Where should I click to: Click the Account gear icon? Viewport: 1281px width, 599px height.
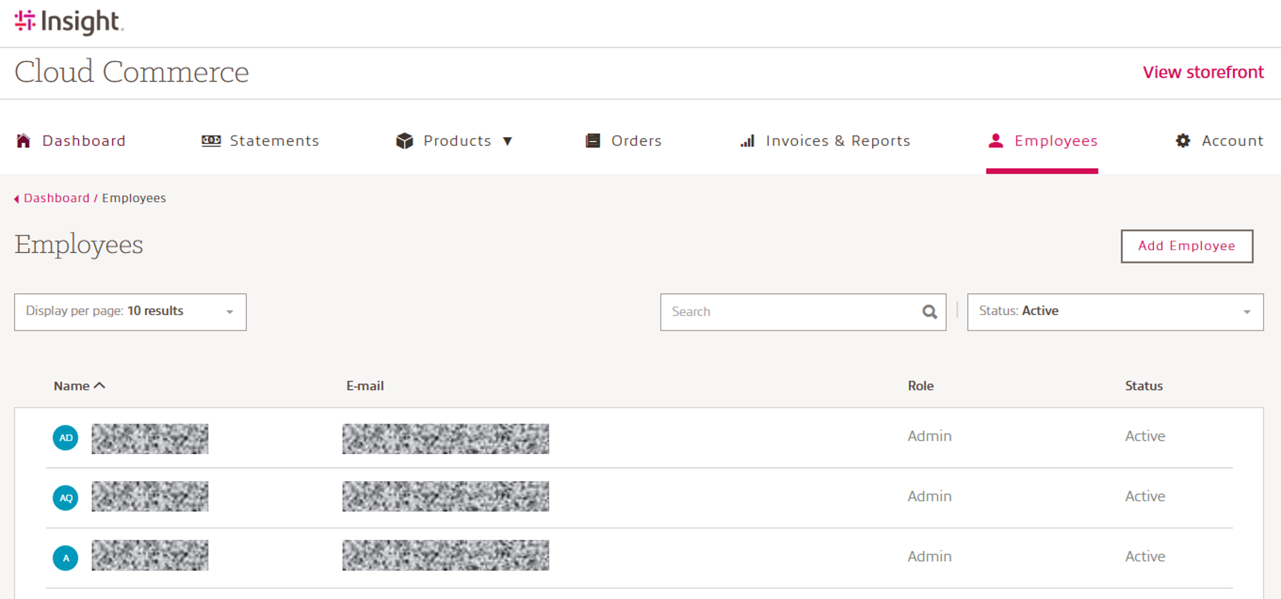pos(1182,141)
